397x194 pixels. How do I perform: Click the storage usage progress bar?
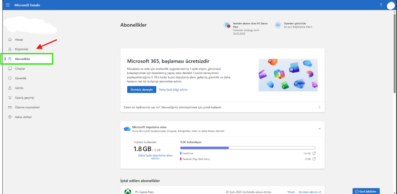pos(248,148)
